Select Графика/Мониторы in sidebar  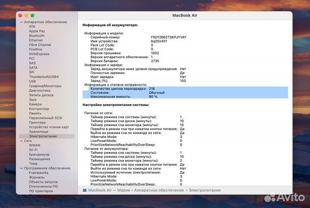(x=45, y=86)
